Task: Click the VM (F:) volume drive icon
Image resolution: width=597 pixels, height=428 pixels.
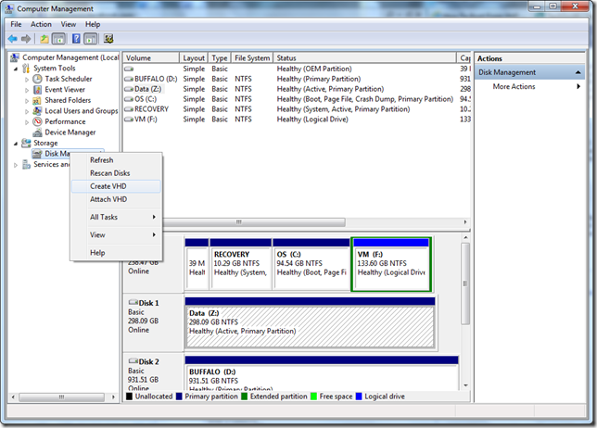Action: [x=129, y=120]
